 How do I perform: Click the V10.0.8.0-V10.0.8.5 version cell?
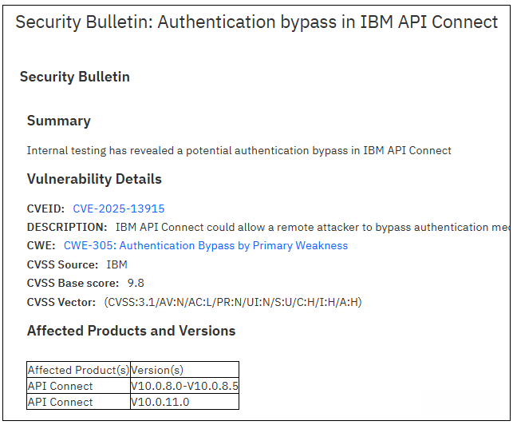pyautogui.click(x=184, y=386)
